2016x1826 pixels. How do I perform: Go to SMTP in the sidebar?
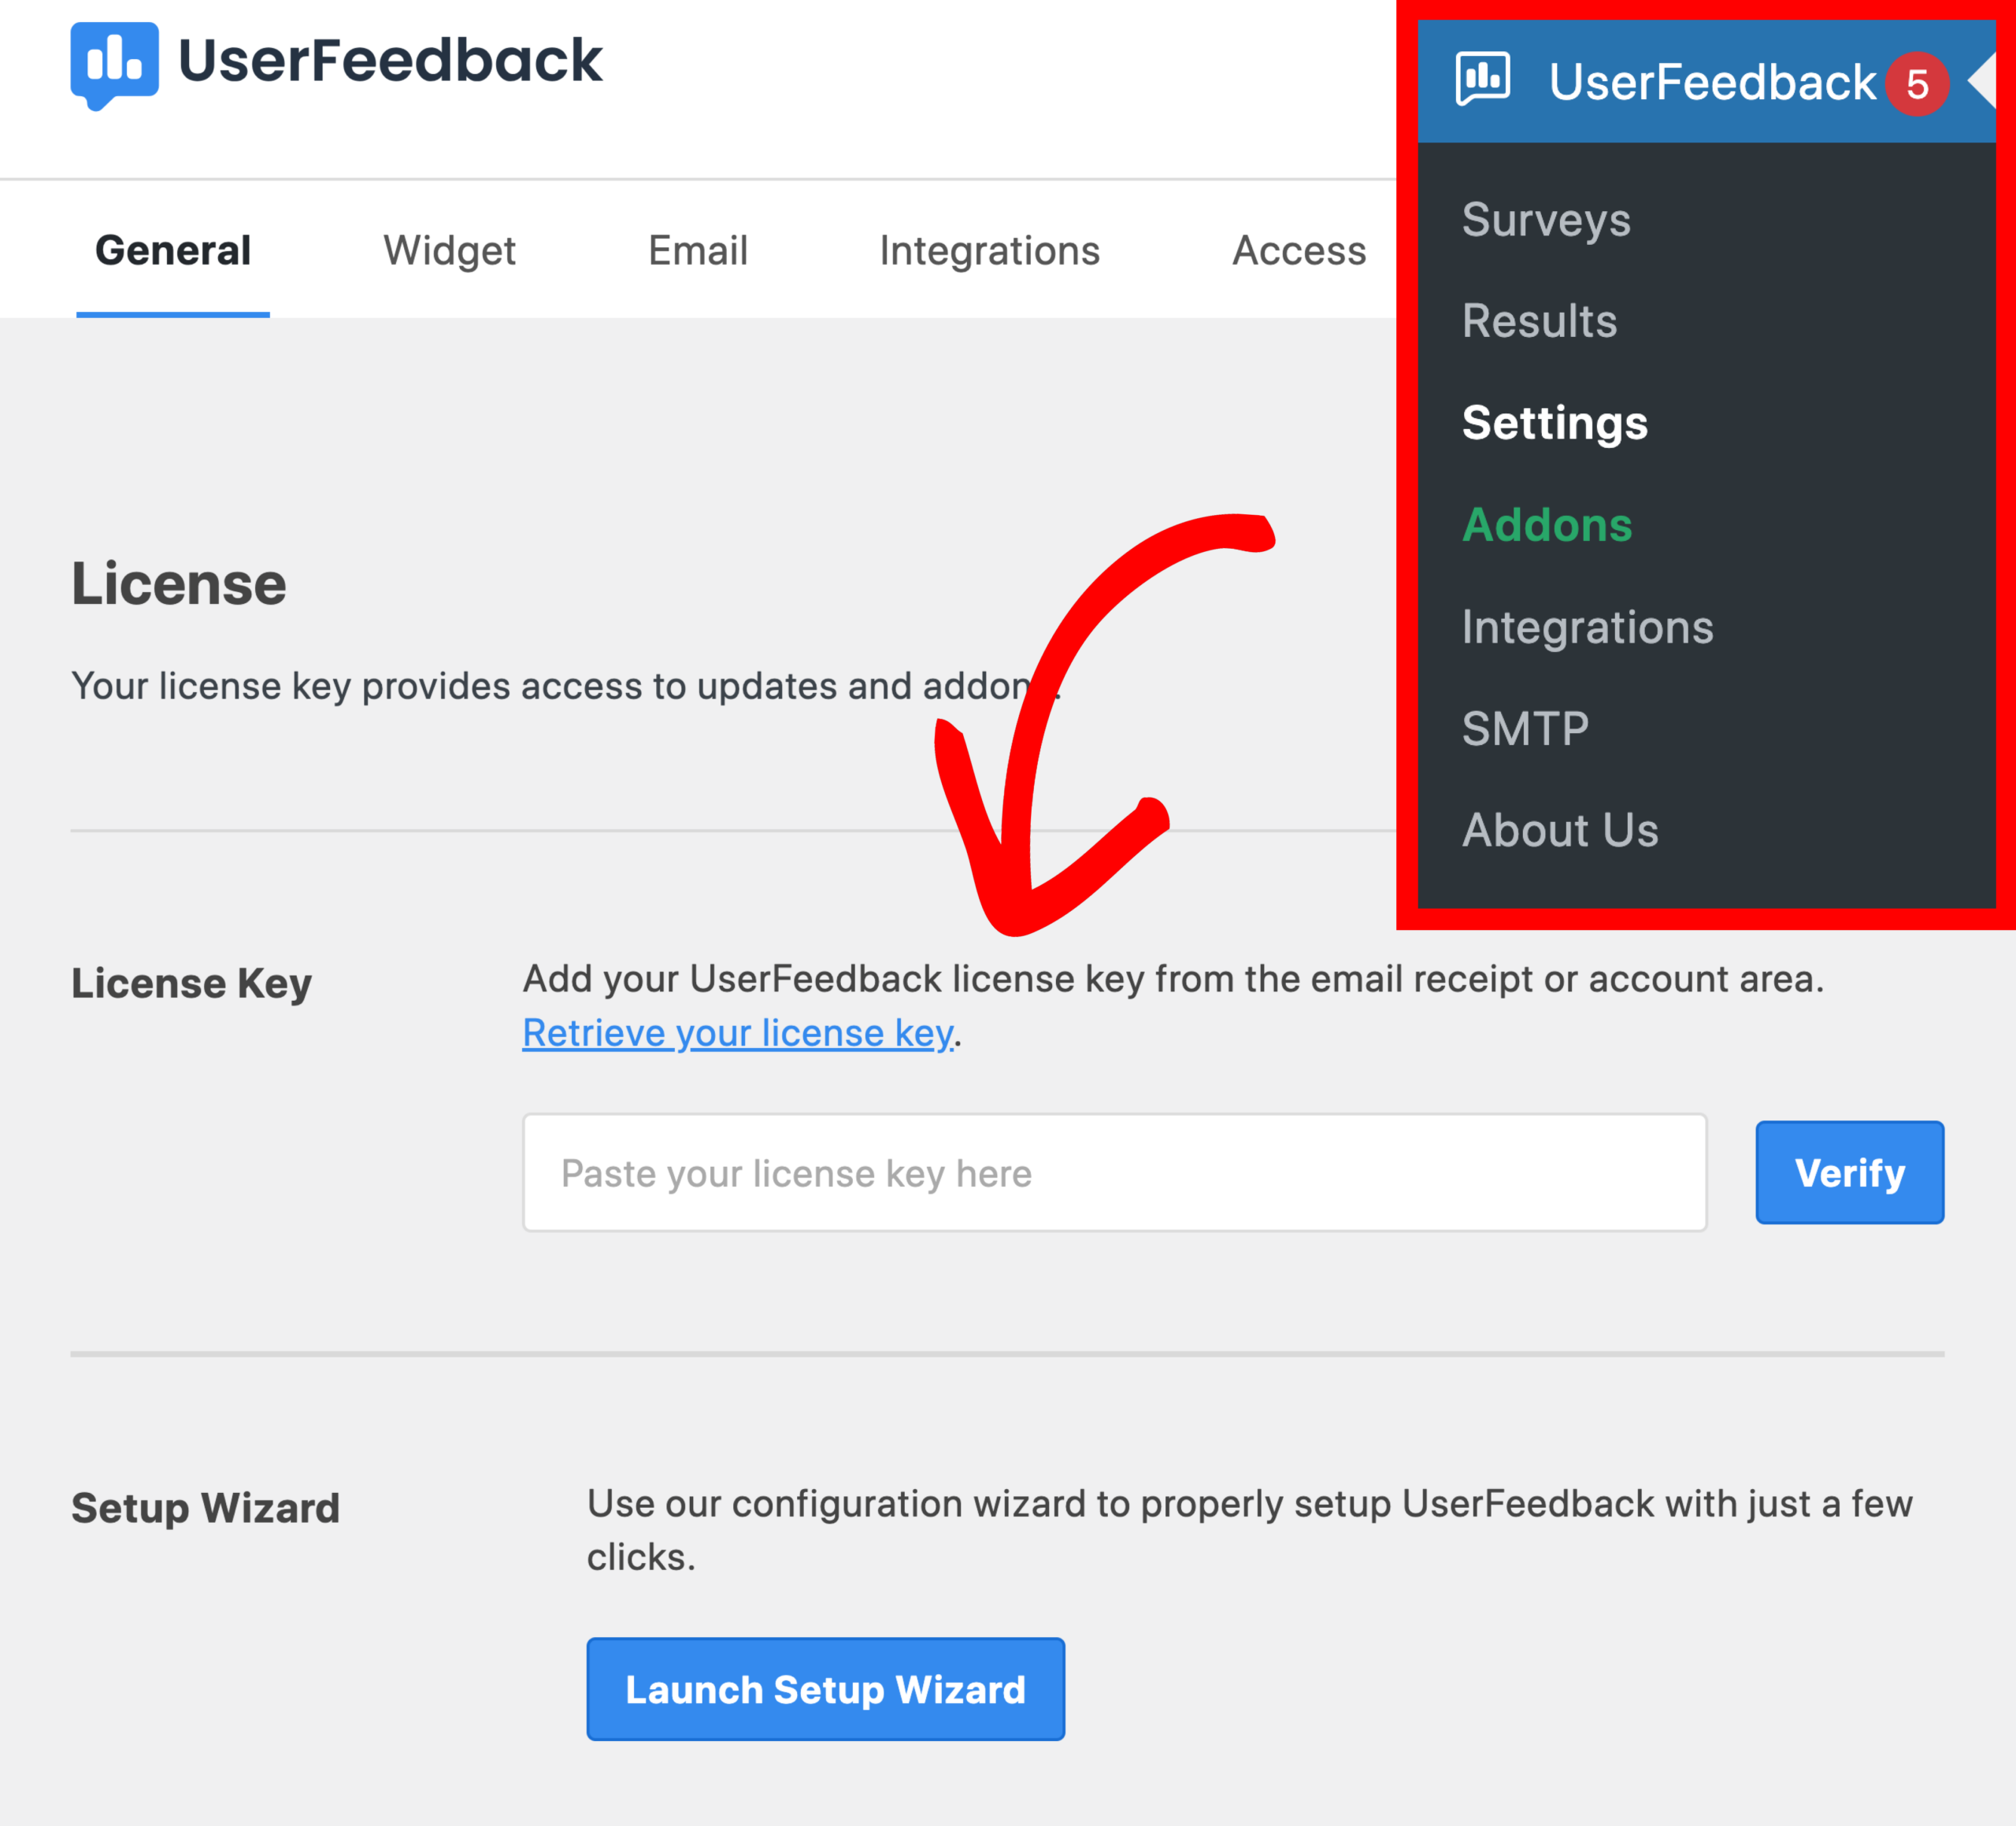click(1525, 729)
